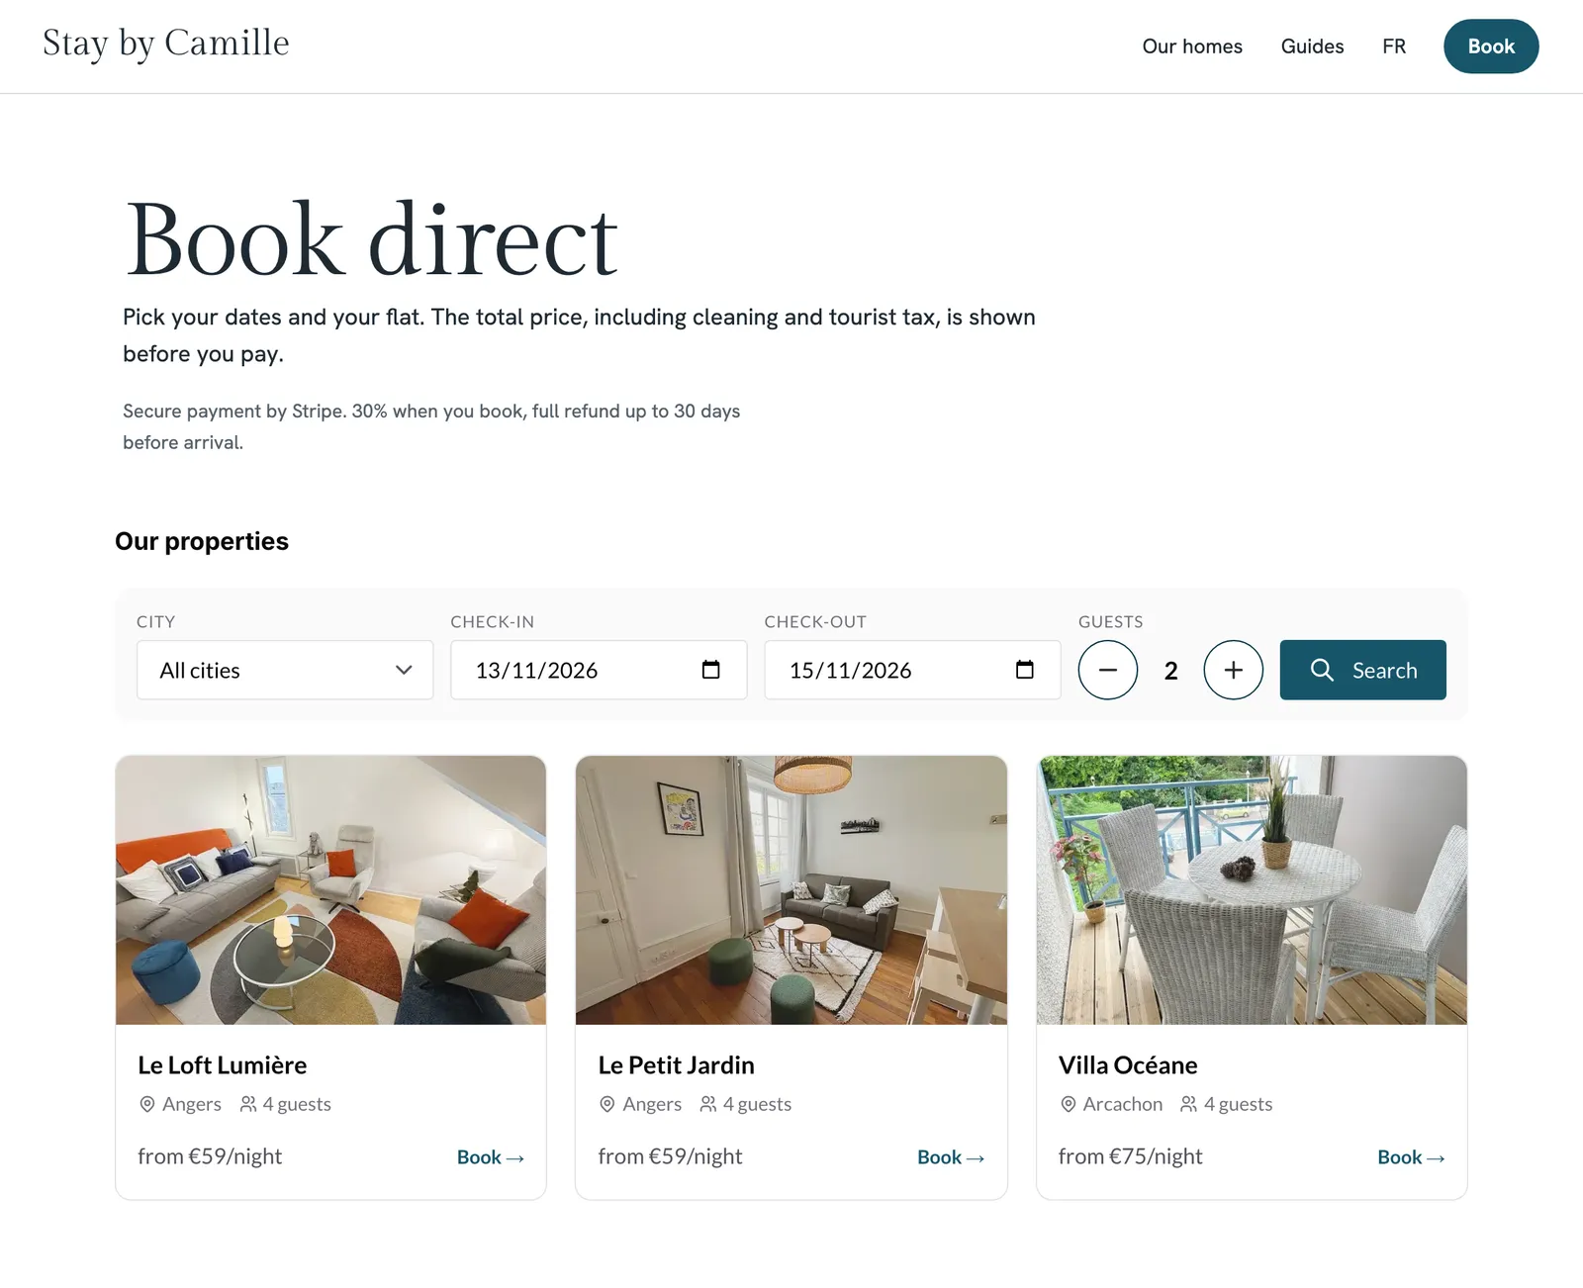Click guests icon on Le Petit Jardin card

tap(708, 1104)
